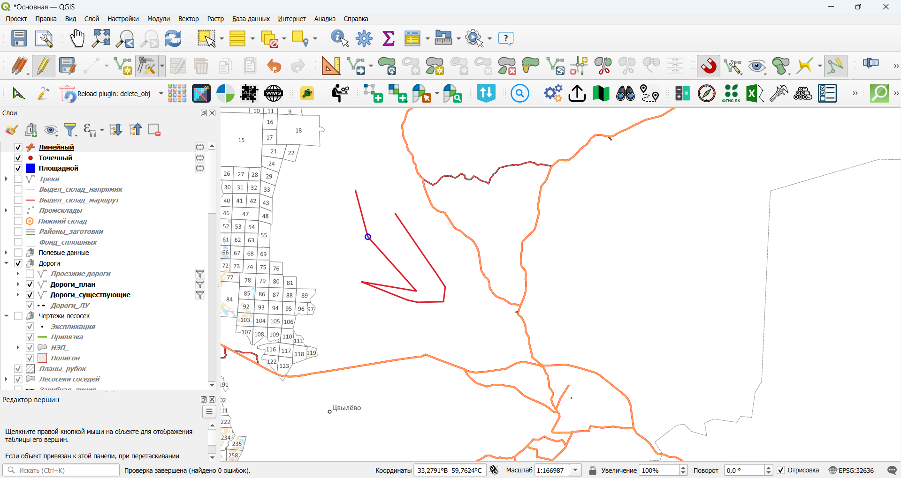Select the Pan Map hand tool
The height and width of the screenshot is (478, 901).
77,38
